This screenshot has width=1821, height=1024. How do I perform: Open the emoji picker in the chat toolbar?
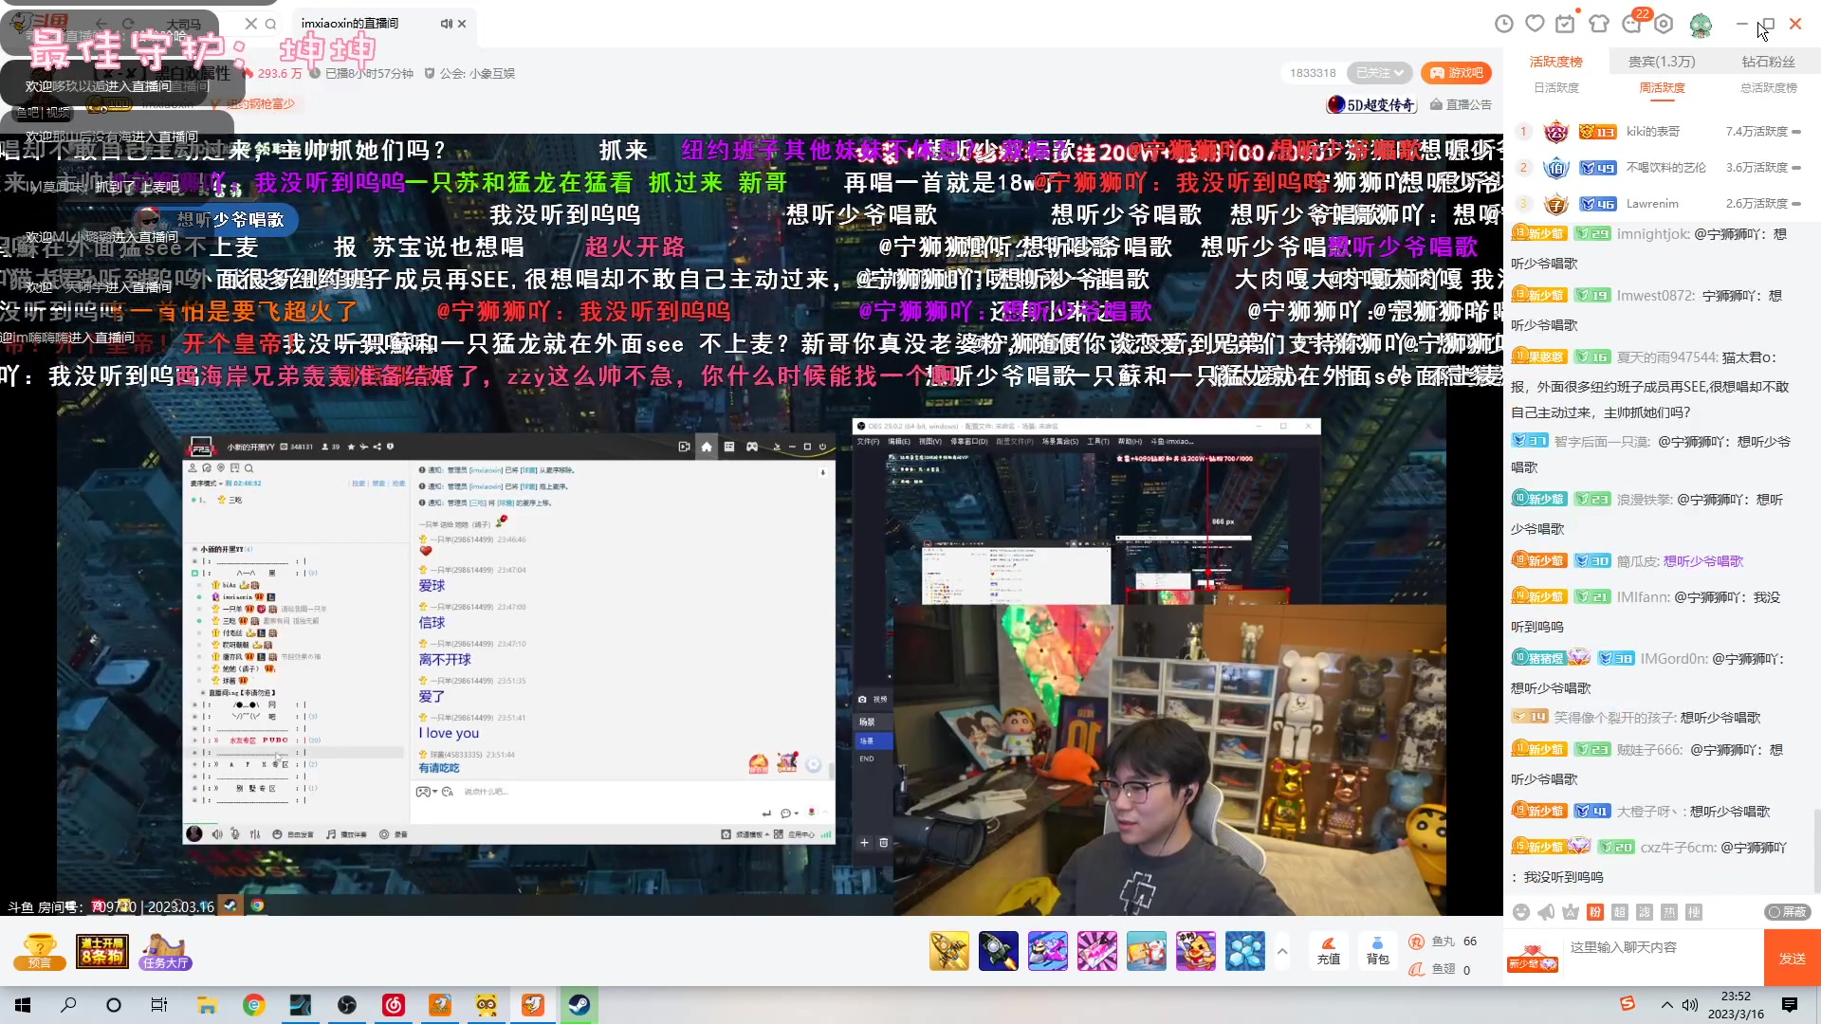(x=1520, y=912)
